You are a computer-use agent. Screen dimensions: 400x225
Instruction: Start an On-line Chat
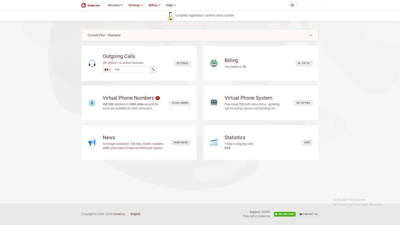tap(285, 214)
